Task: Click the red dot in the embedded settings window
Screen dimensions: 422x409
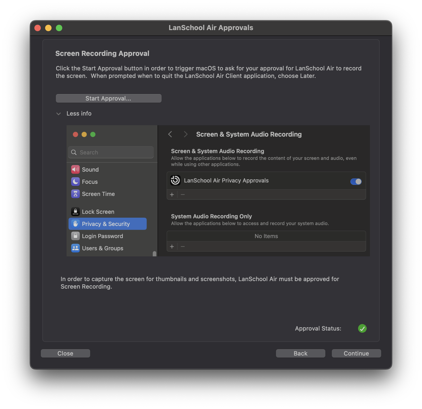Action: 75,134
